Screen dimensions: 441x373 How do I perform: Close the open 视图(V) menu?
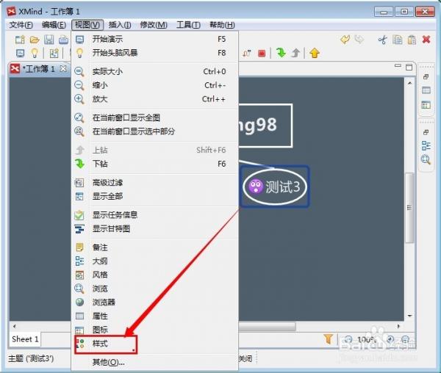[87, 25]
